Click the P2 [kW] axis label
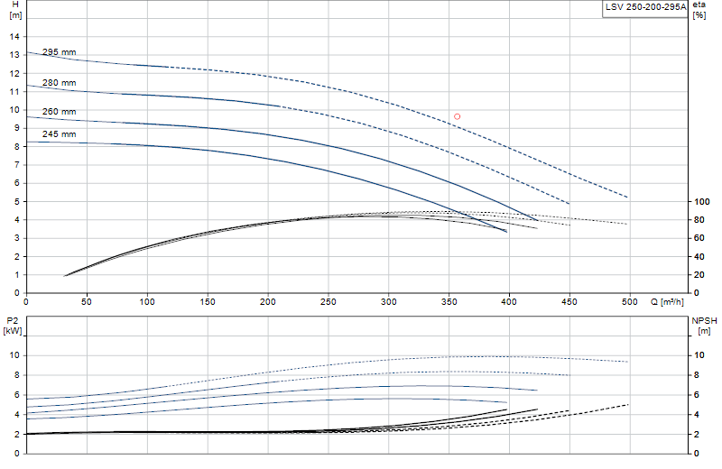Viewport: 722px width, 469px height. [13, 326]
